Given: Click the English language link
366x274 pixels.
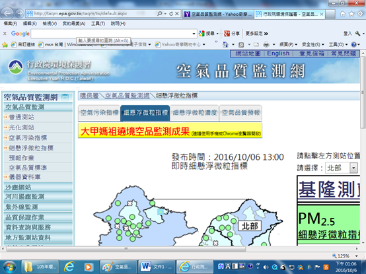Looking at the screenshot, I should [278, 53].
